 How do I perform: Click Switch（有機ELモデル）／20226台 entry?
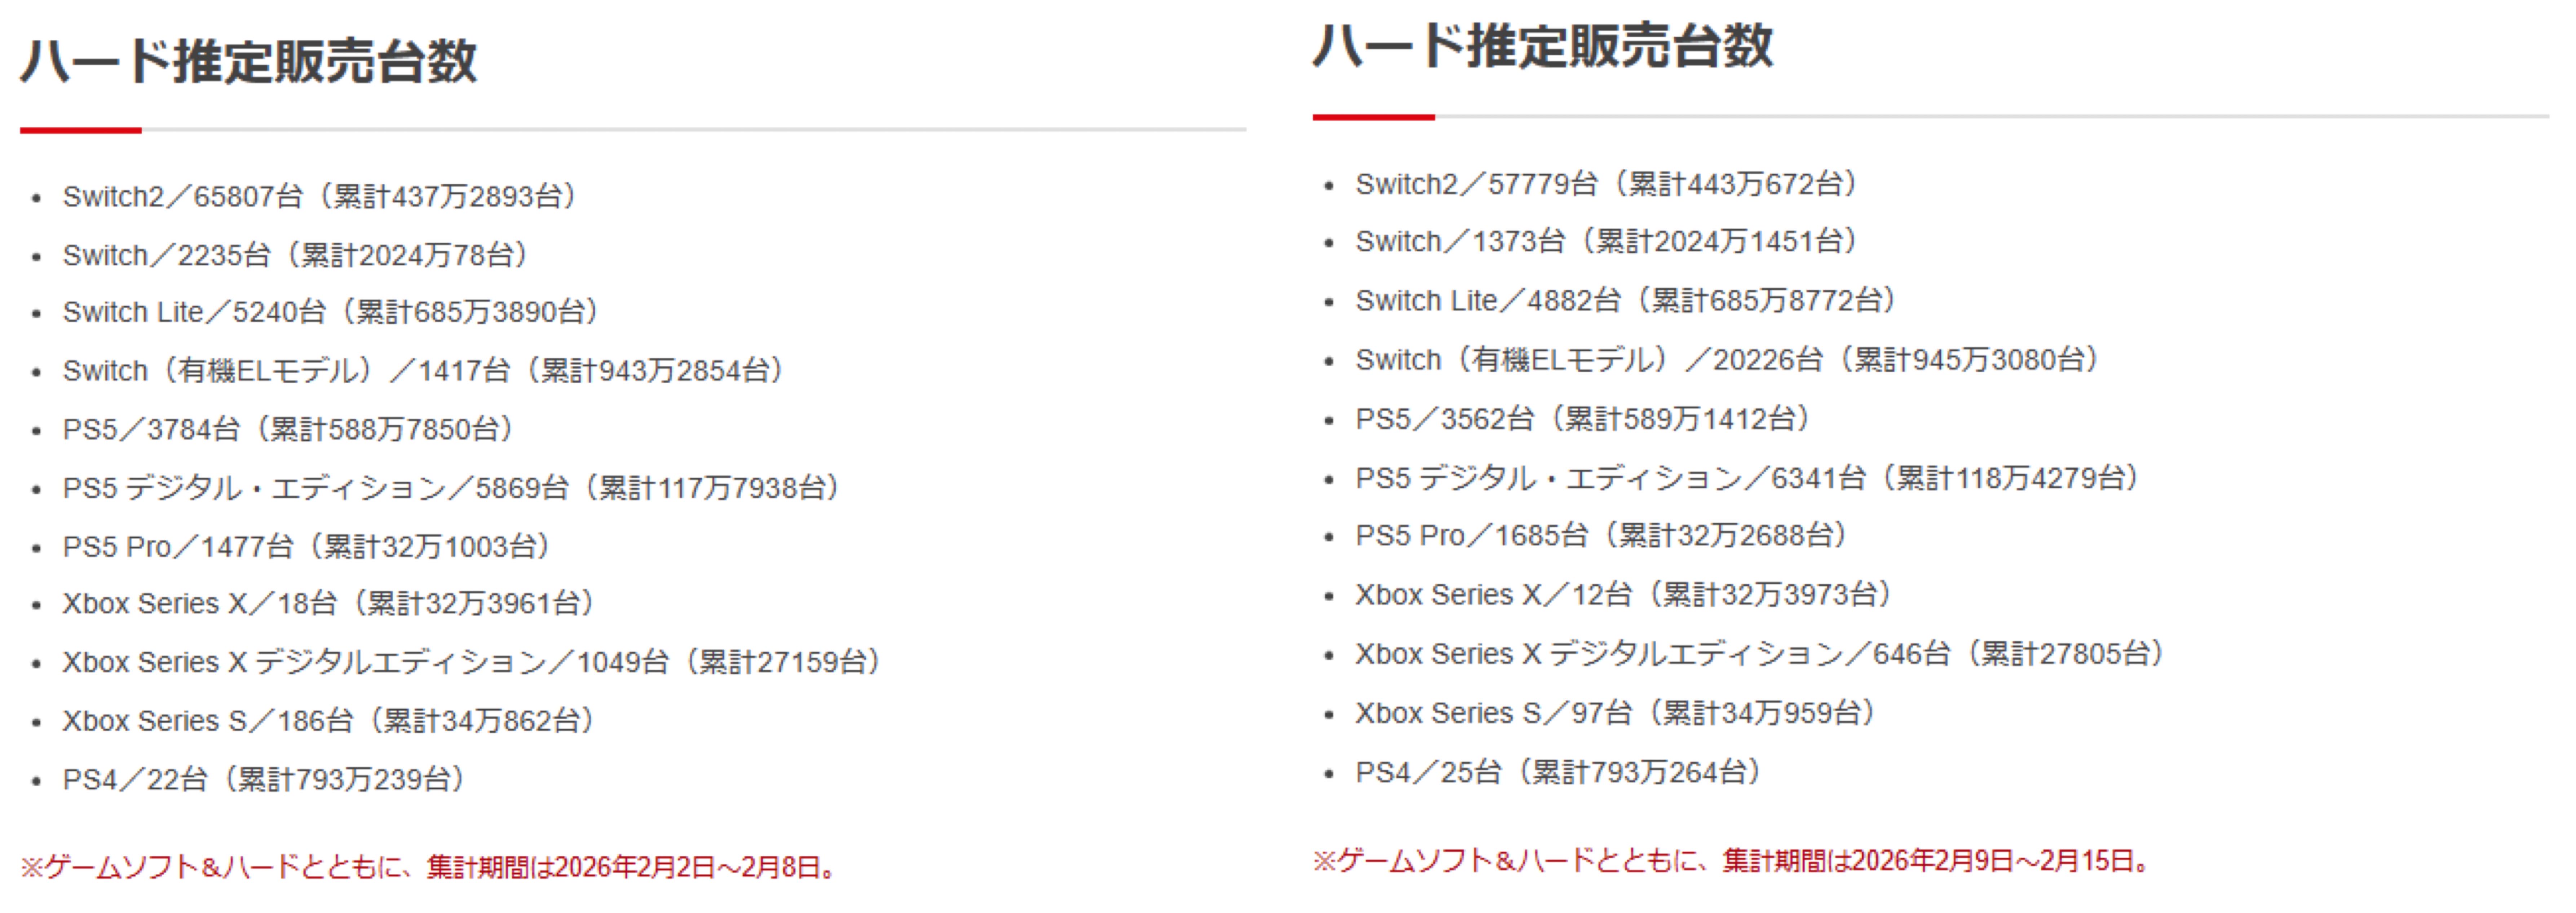(1727, 360)
